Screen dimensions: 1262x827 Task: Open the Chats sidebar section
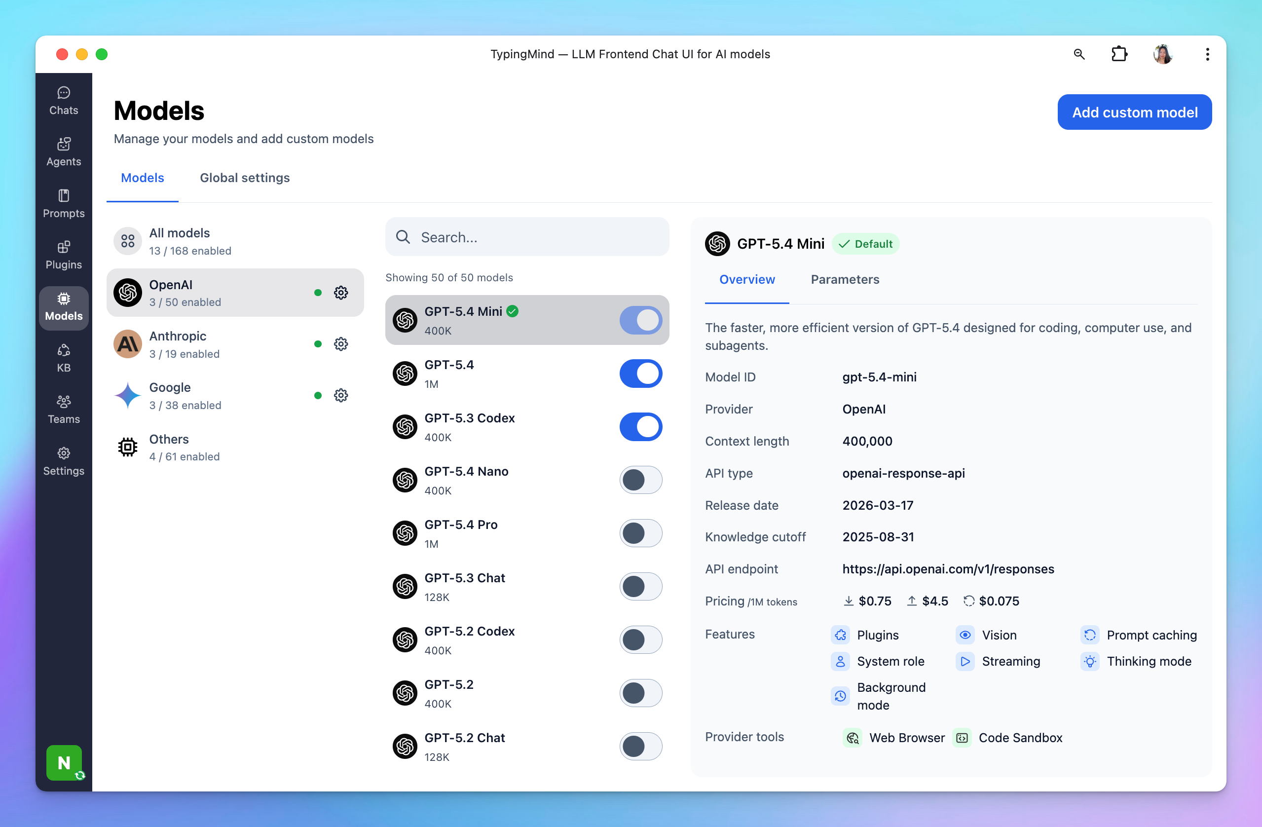coord(64,101)
